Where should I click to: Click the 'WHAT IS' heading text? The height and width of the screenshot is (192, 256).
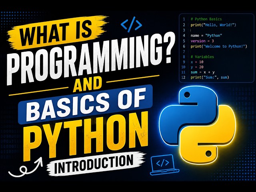click(x=57, y=32)
